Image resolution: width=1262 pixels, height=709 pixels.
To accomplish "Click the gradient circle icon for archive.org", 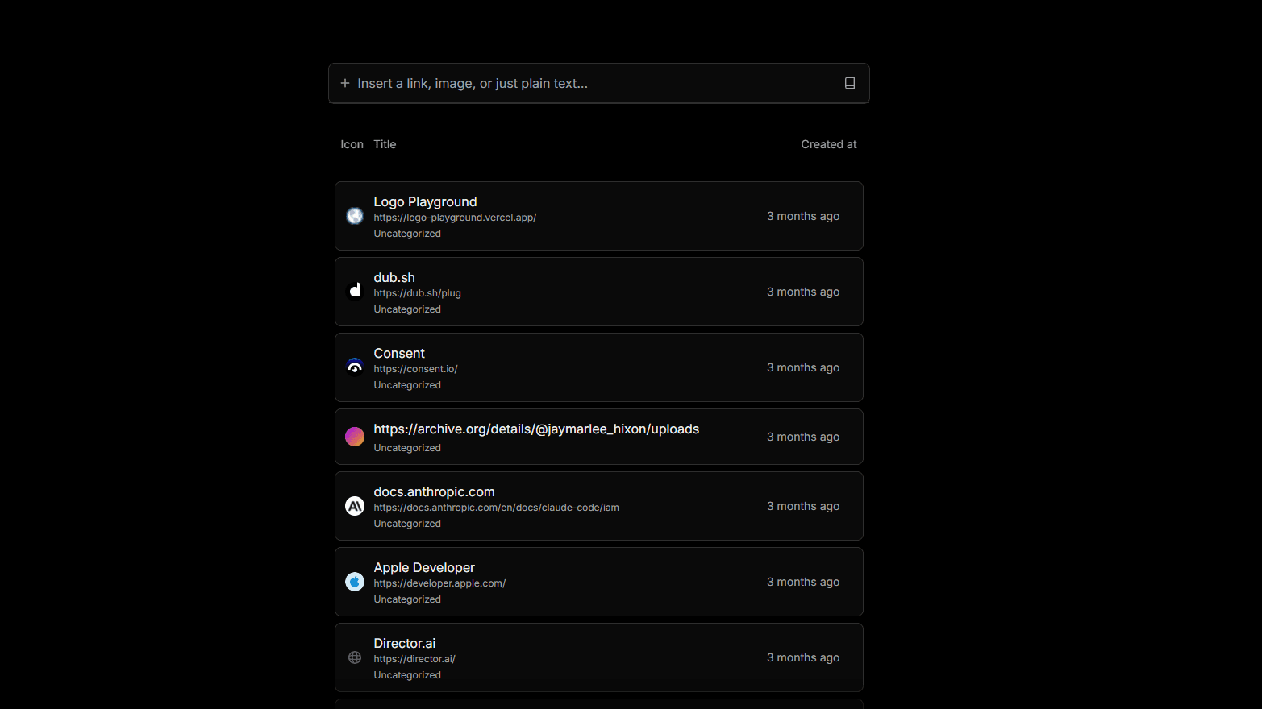I will (x=355, y=437).
